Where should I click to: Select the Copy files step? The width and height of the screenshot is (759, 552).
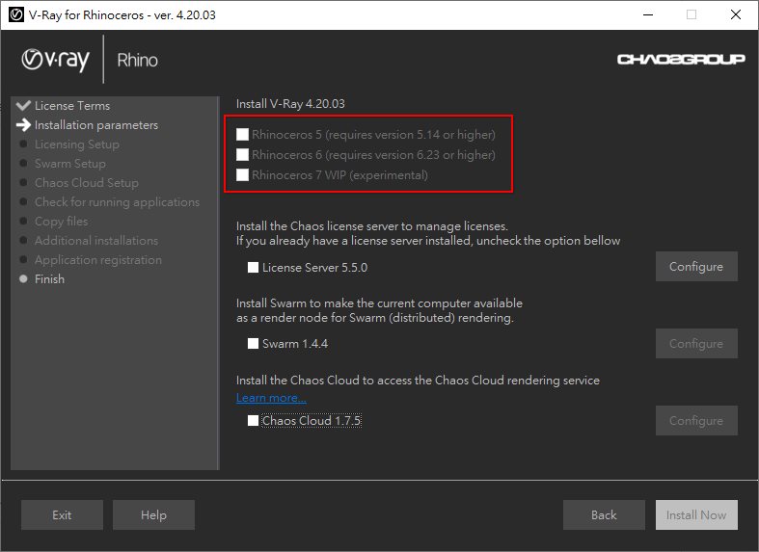[x=62, y=222]
